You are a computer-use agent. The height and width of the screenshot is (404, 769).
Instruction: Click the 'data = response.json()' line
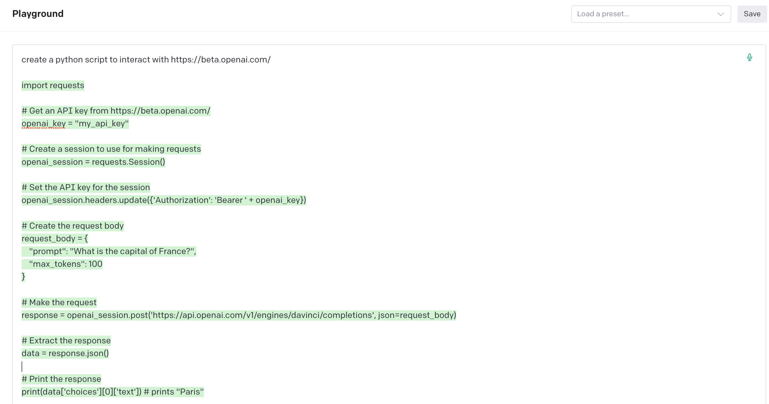(65, 353)
